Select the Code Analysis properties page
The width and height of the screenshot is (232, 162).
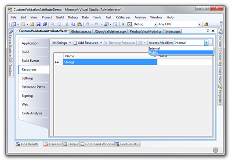click(34, 113)
